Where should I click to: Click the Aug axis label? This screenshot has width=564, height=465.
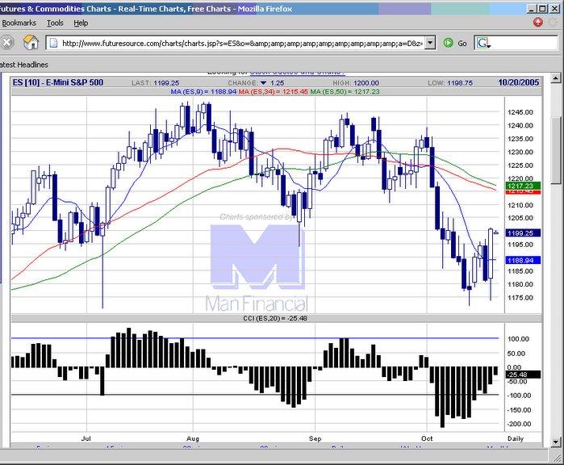point(193,438)
